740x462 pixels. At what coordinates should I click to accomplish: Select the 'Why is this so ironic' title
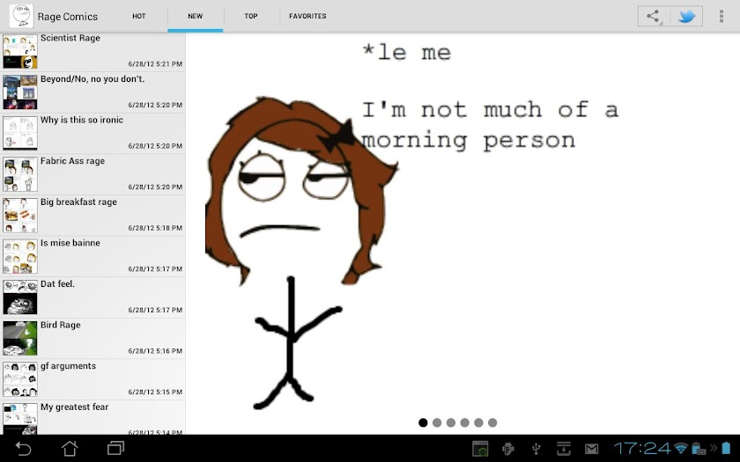point(82,120)
